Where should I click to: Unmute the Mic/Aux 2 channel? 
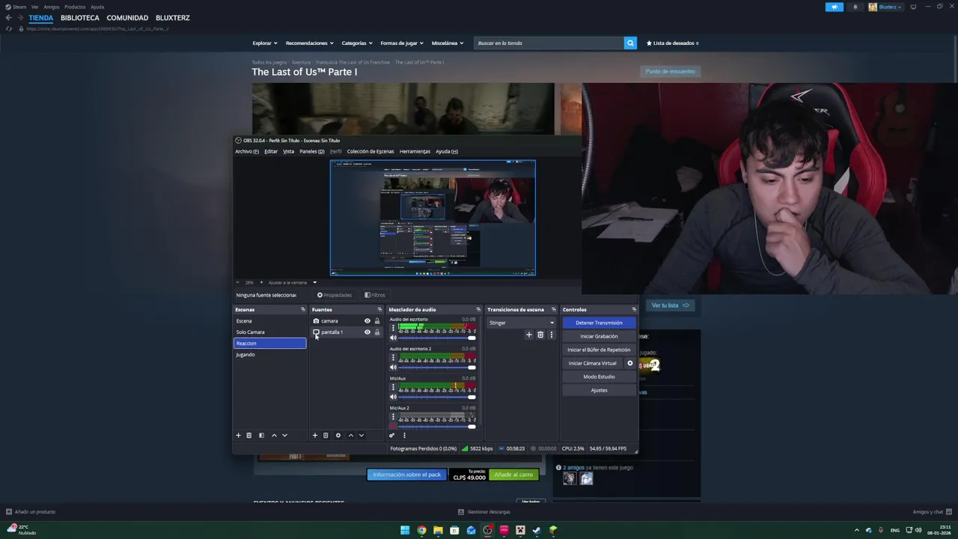[393, 427]
